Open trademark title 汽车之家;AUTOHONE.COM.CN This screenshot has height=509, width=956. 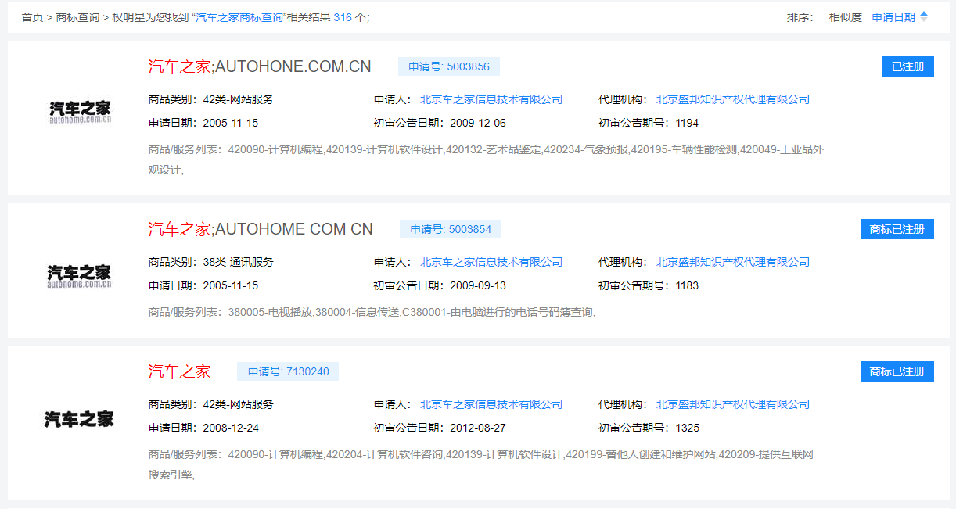click(260, 66)
